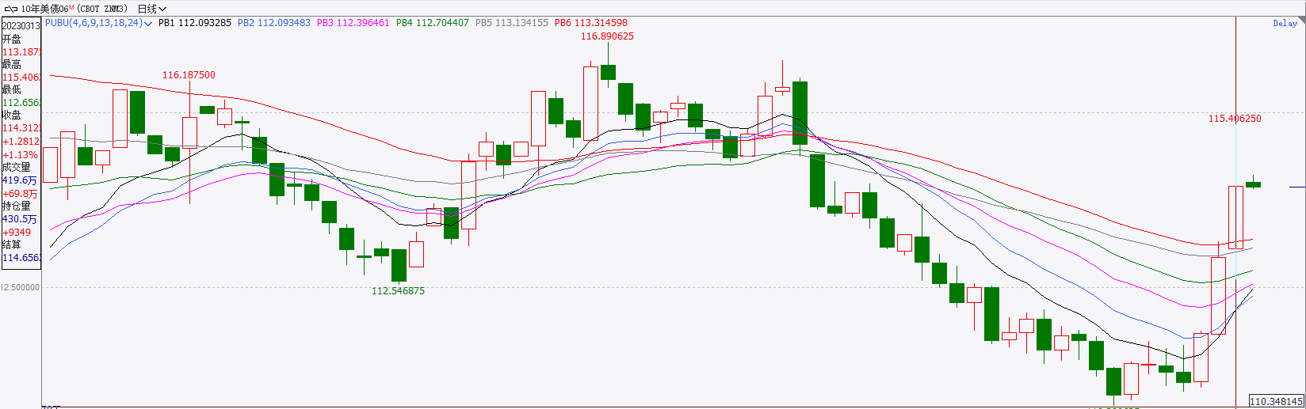Click the 最高 high label
Viewport: 1306px width, 409px height.
pos(11,65)
